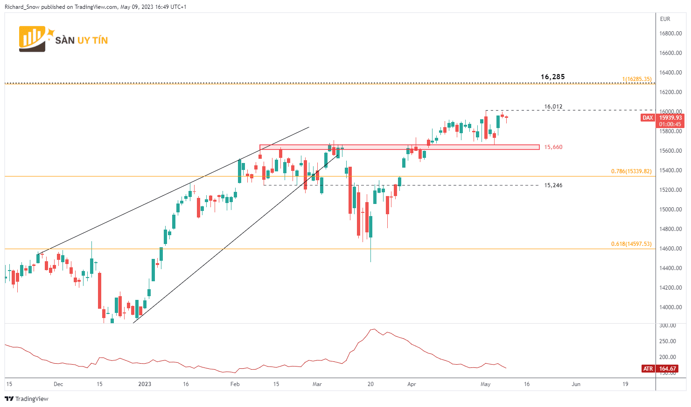
Task: Click the 15000.00 price axis label
Action: point(670,210)
